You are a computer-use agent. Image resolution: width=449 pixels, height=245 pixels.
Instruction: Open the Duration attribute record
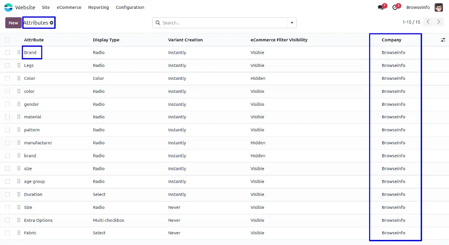(33, 194)
